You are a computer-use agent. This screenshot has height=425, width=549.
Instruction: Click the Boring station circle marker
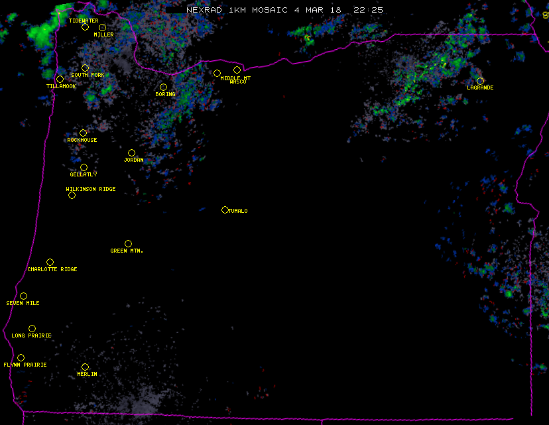coord(163,88)
